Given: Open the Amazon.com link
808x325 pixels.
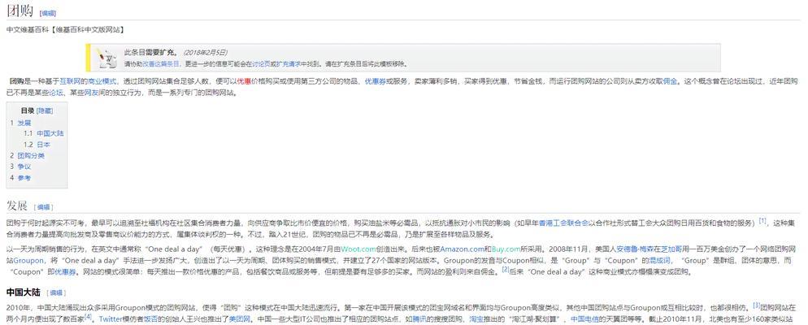Looking at the screenshot, I should (462, 249).
